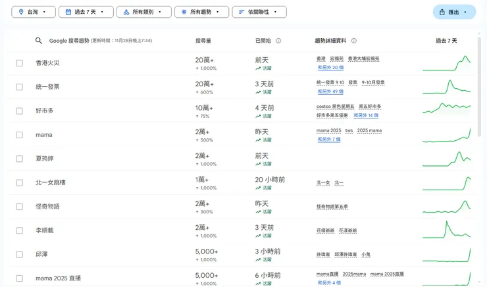Tick the checkbox for 邱澤
The image size is (487, 287).
click(19, 254)
